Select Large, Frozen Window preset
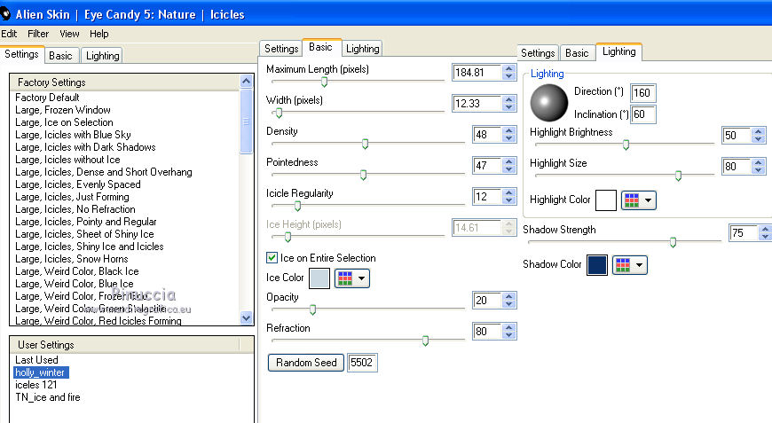The image size is (772, 423). (63, 110)
